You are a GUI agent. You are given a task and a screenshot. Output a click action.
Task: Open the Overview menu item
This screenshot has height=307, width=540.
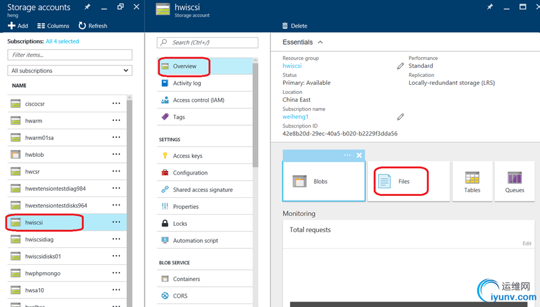(x=205, y=66)
